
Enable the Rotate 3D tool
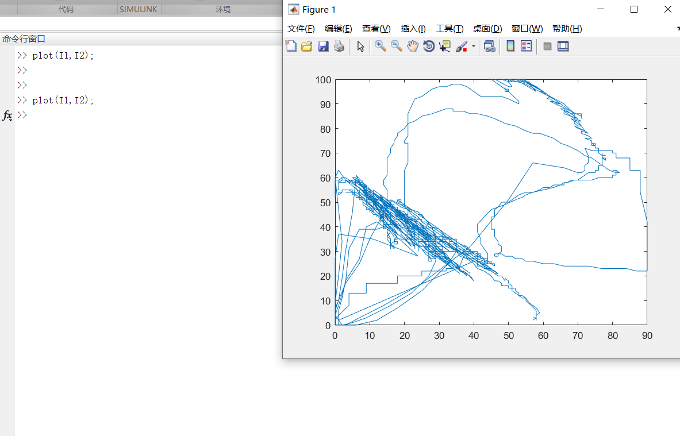coord(428,46)
